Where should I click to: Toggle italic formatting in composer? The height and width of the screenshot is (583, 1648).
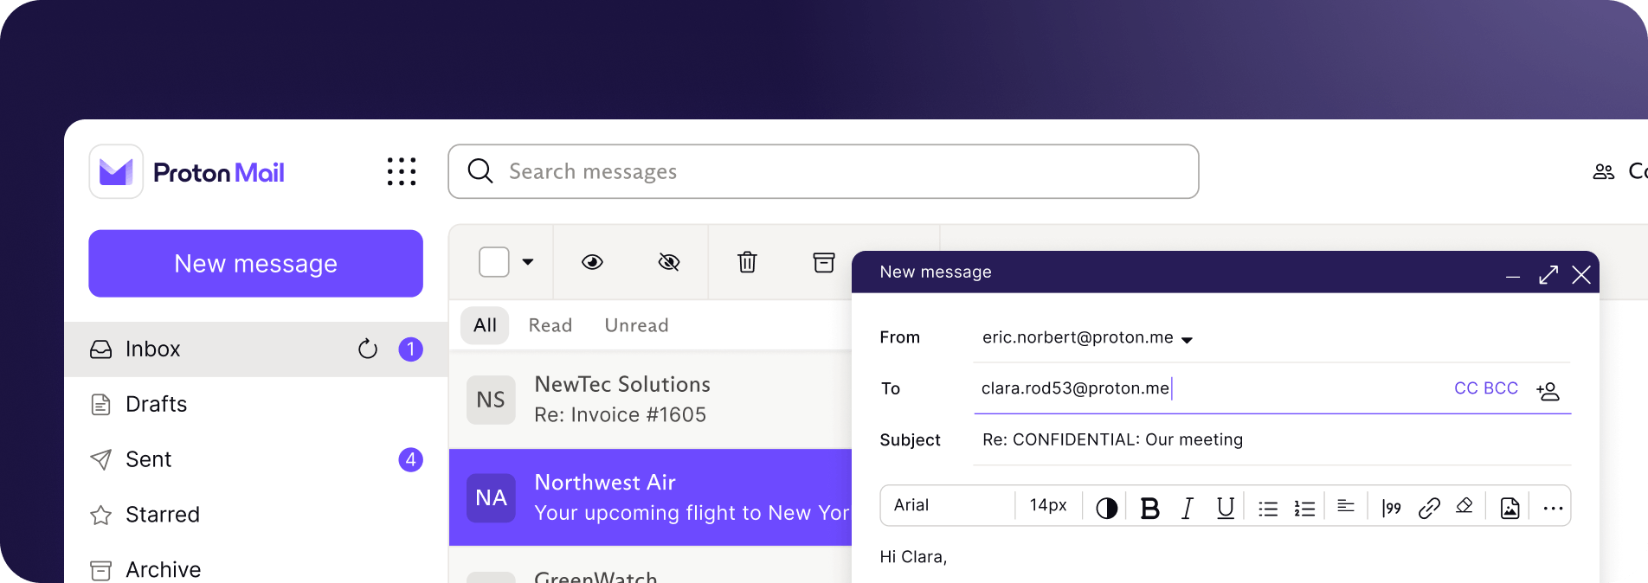click(1188, 509)
